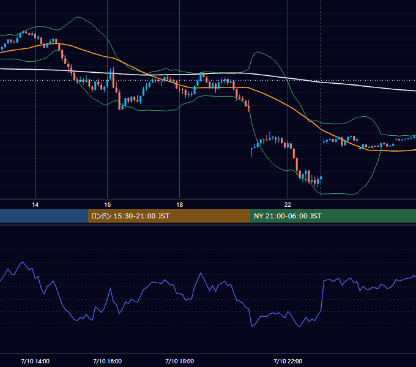
Task: Click the London session bar 15:30-21:00 JST
Action: pyautogui.click(x=169, y=216)
